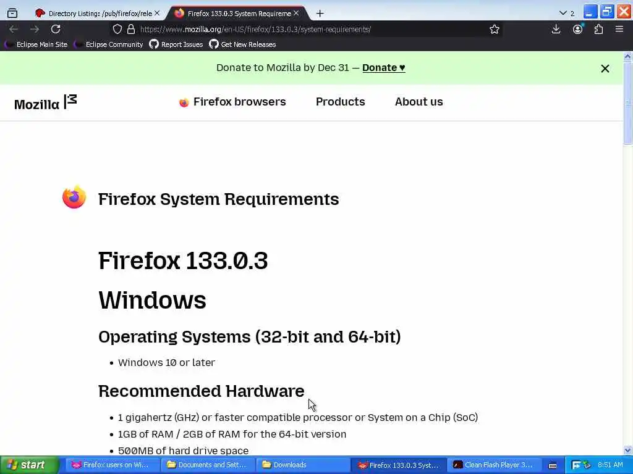Image resolution: width=633 pixels, height=474 pixels.
Task: Click the GitHub icon for Report Issues bookmark
Action: [x=154, y=44]
